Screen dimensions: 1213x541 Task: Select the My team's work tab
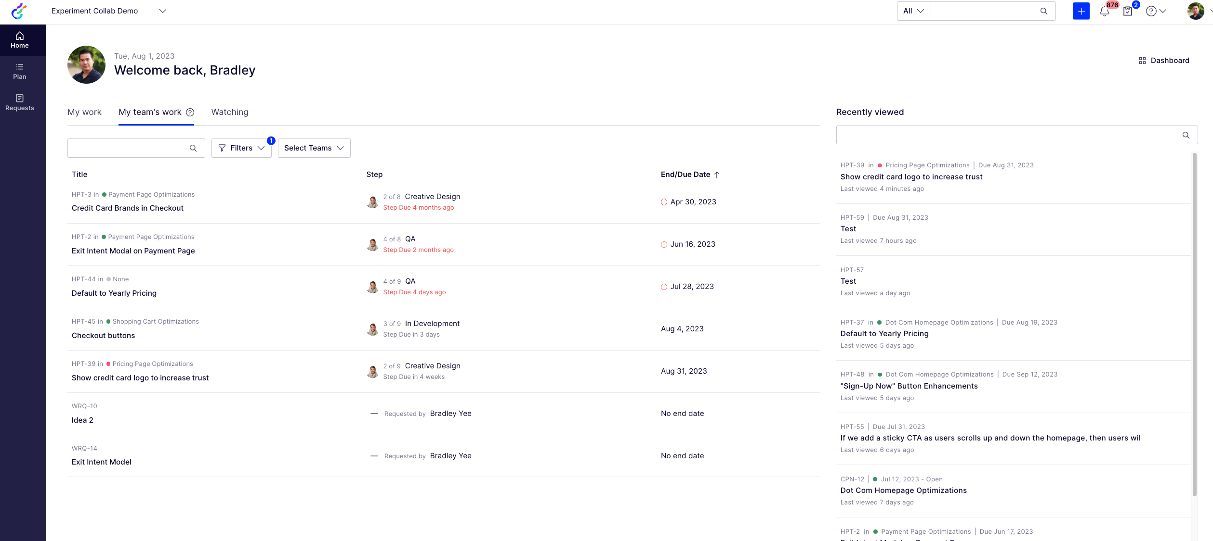(x=150, y=112)
